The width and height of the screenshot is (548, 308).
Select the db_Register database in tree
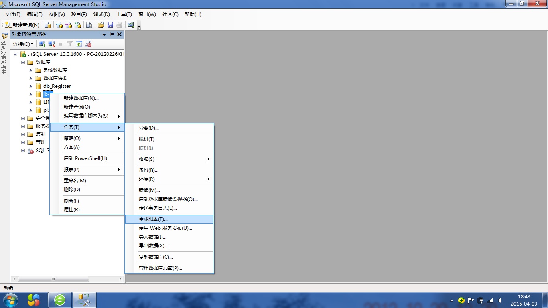[x=57, y=86]
